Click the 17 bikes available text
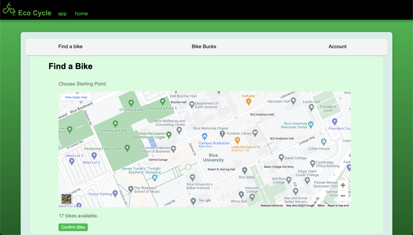This screenshot has height=235, width=413. (78, 216)
